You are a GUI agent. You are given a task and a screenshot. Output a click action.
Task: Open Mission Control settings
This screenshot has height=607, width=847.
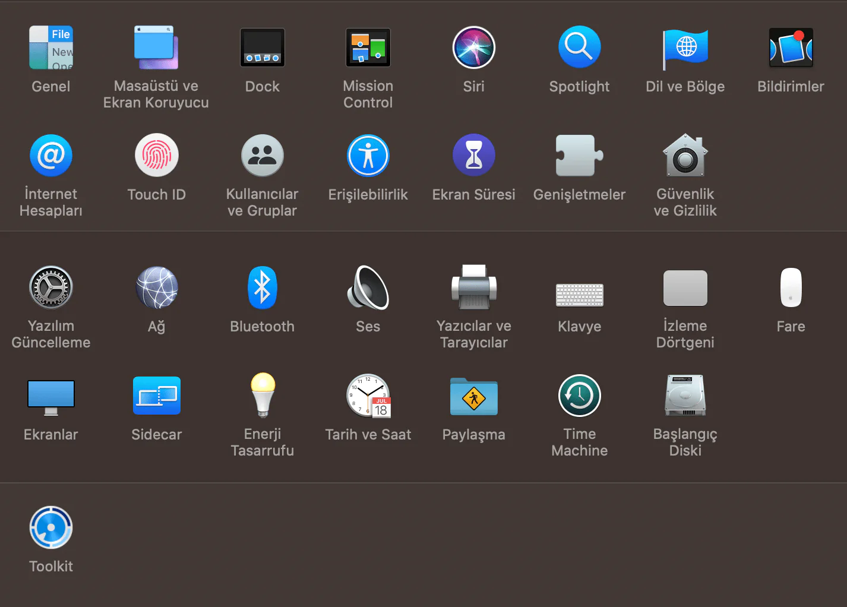click(x=368, y=48)
